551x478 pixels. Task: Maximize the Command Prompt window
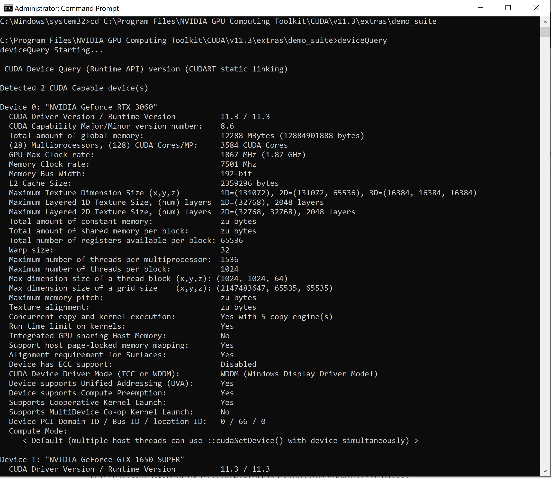click(x=508, y=8)
